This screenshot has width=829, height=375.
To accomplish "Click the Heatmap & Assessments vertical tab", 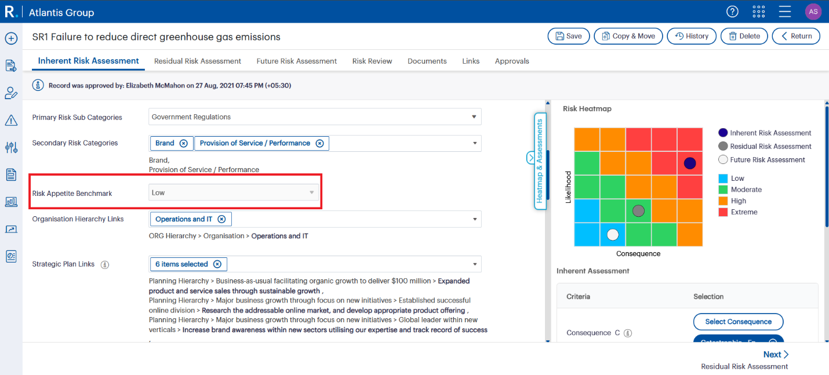I will point(540,161).
